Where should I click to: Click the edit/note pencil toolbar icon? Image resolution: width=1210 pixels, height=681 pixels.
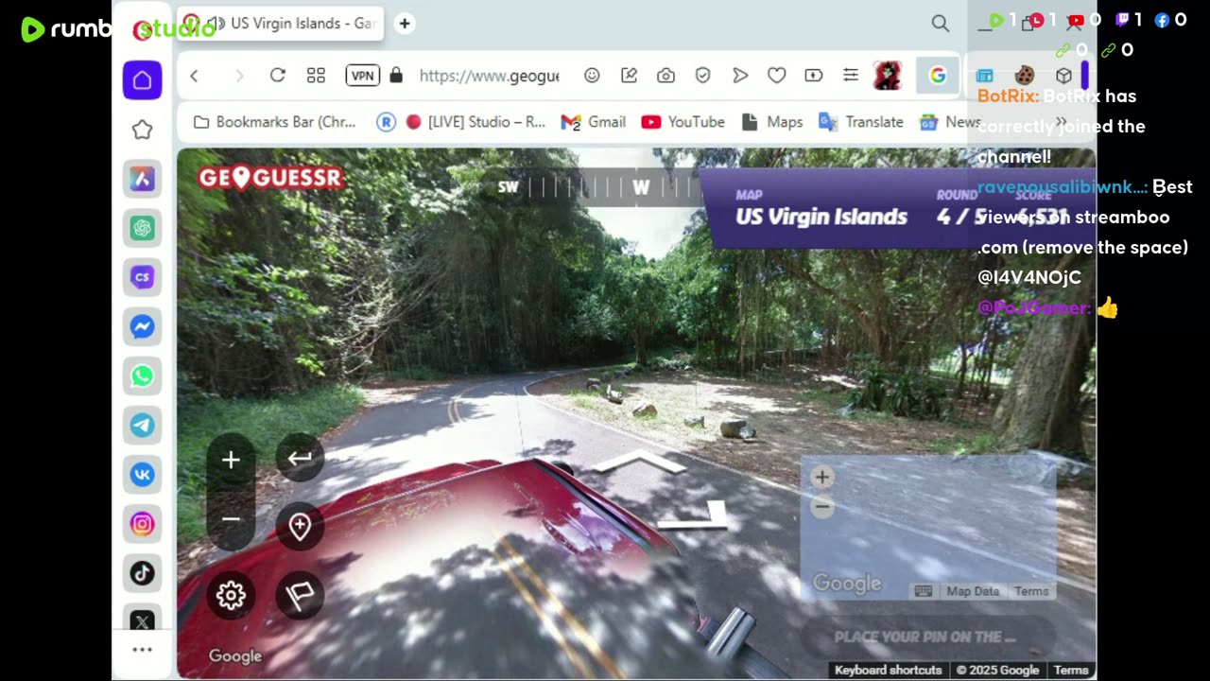coord(629,76)
